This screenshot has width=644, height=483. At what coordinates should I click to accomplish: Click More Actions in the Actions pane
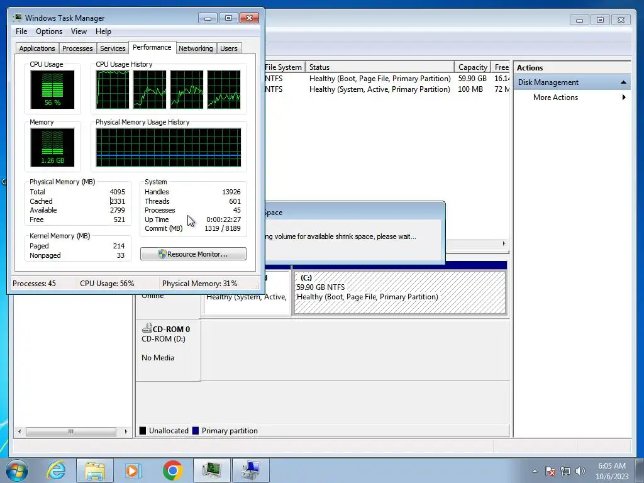pos(555,97)
